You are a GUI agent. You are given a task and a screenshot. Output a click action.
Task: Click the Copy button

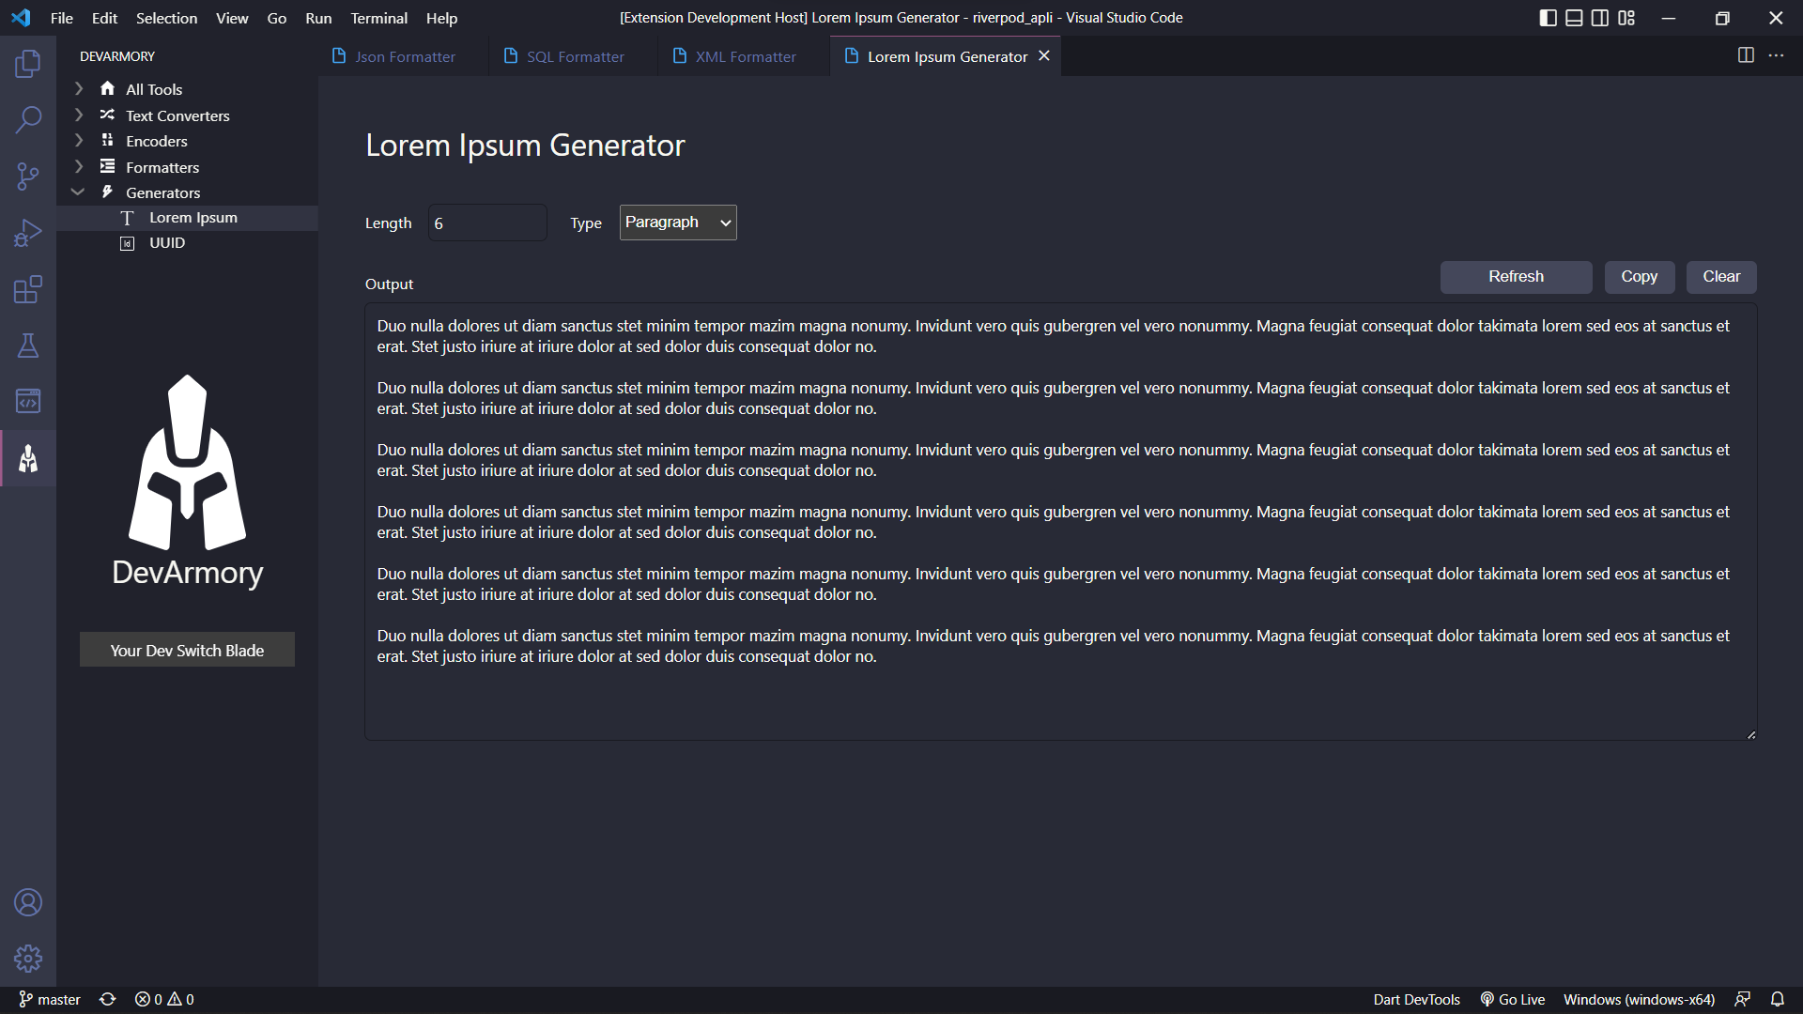point(1639,277)
